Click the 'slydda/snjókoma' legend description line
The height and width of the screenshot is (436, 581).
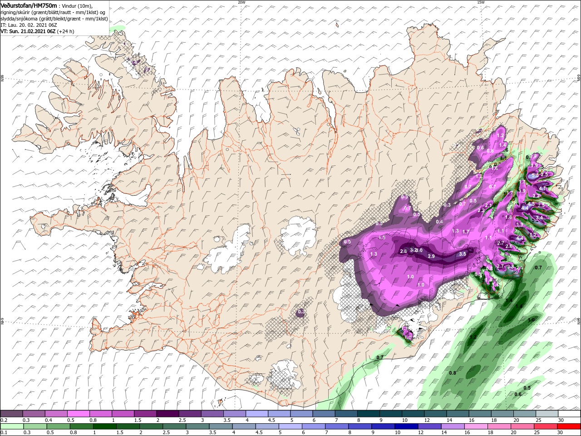pyautogui.click(x=54, y=19)
